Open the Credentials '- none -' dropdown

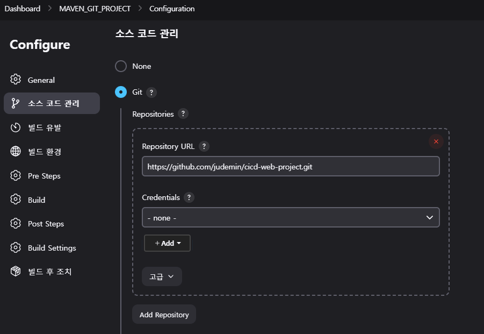pyautogui.click(x=291, y=217)
